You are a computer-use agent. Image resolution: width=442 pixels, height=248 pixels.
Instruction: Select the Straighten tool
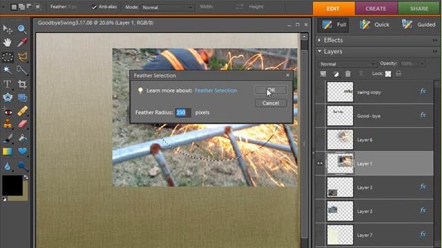[x=22, y=98]
